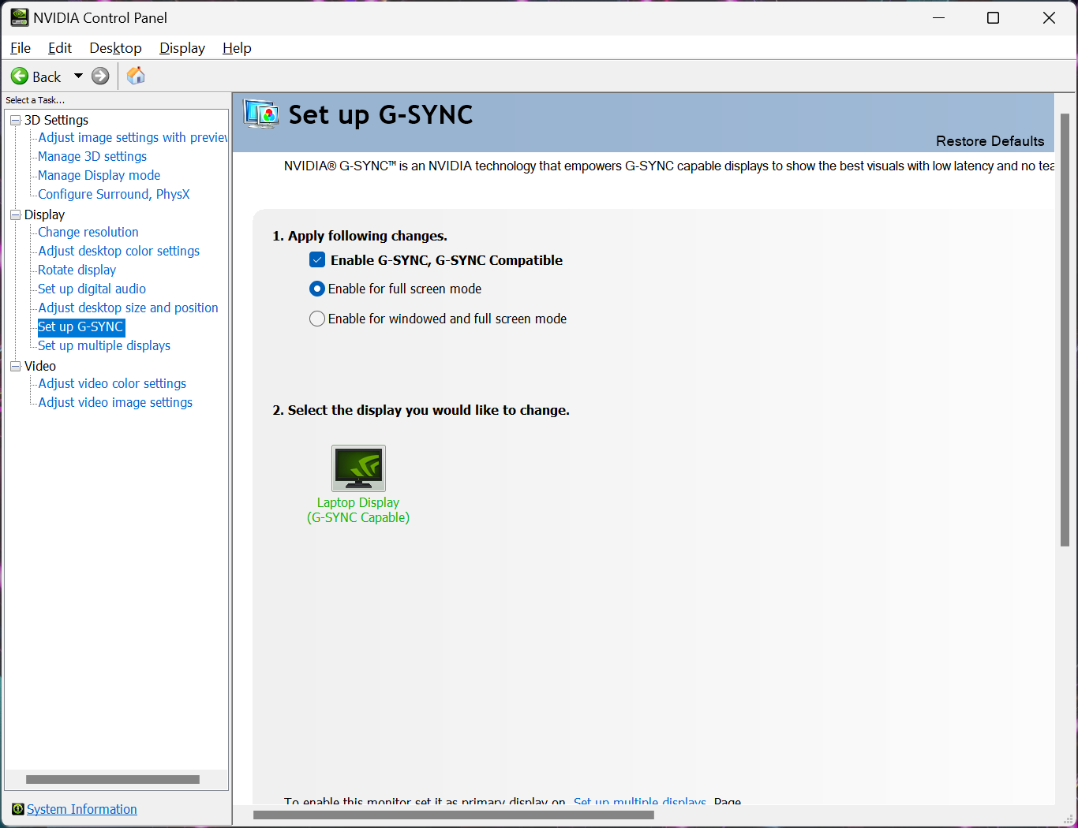Select Set up G-SYNC in task tree

(81, 326)
